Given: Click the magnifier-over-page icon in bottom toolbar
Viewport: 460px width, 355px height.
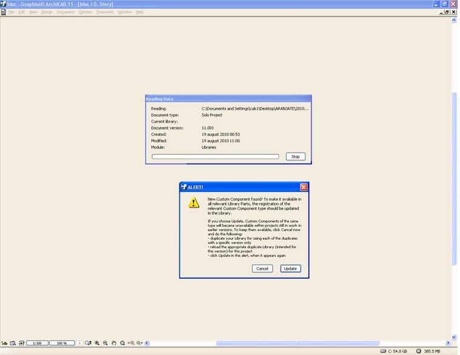Looking at the screenshot, I should [13, 343].
